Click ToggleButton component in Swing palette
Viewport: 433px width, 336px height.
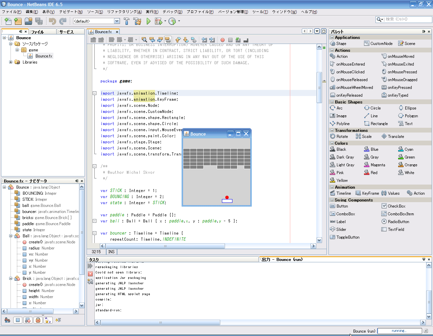345,237
